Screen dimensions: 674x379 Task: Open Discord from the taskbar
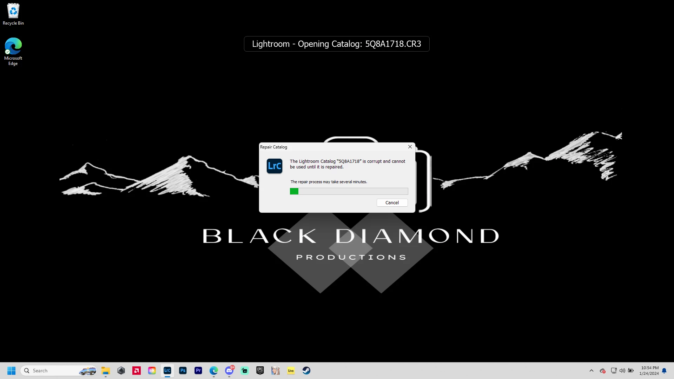pyautogui.click(x=229, y=371)
